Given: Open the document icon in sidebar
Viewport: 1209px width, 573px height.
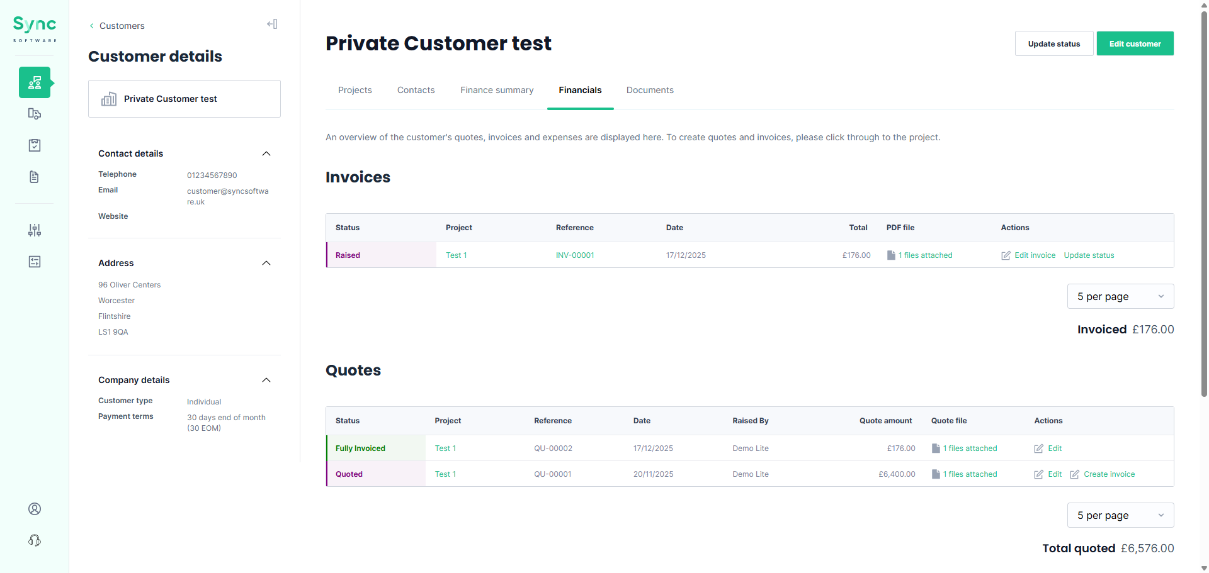Looking at the screenshot, I should point(35,177).
